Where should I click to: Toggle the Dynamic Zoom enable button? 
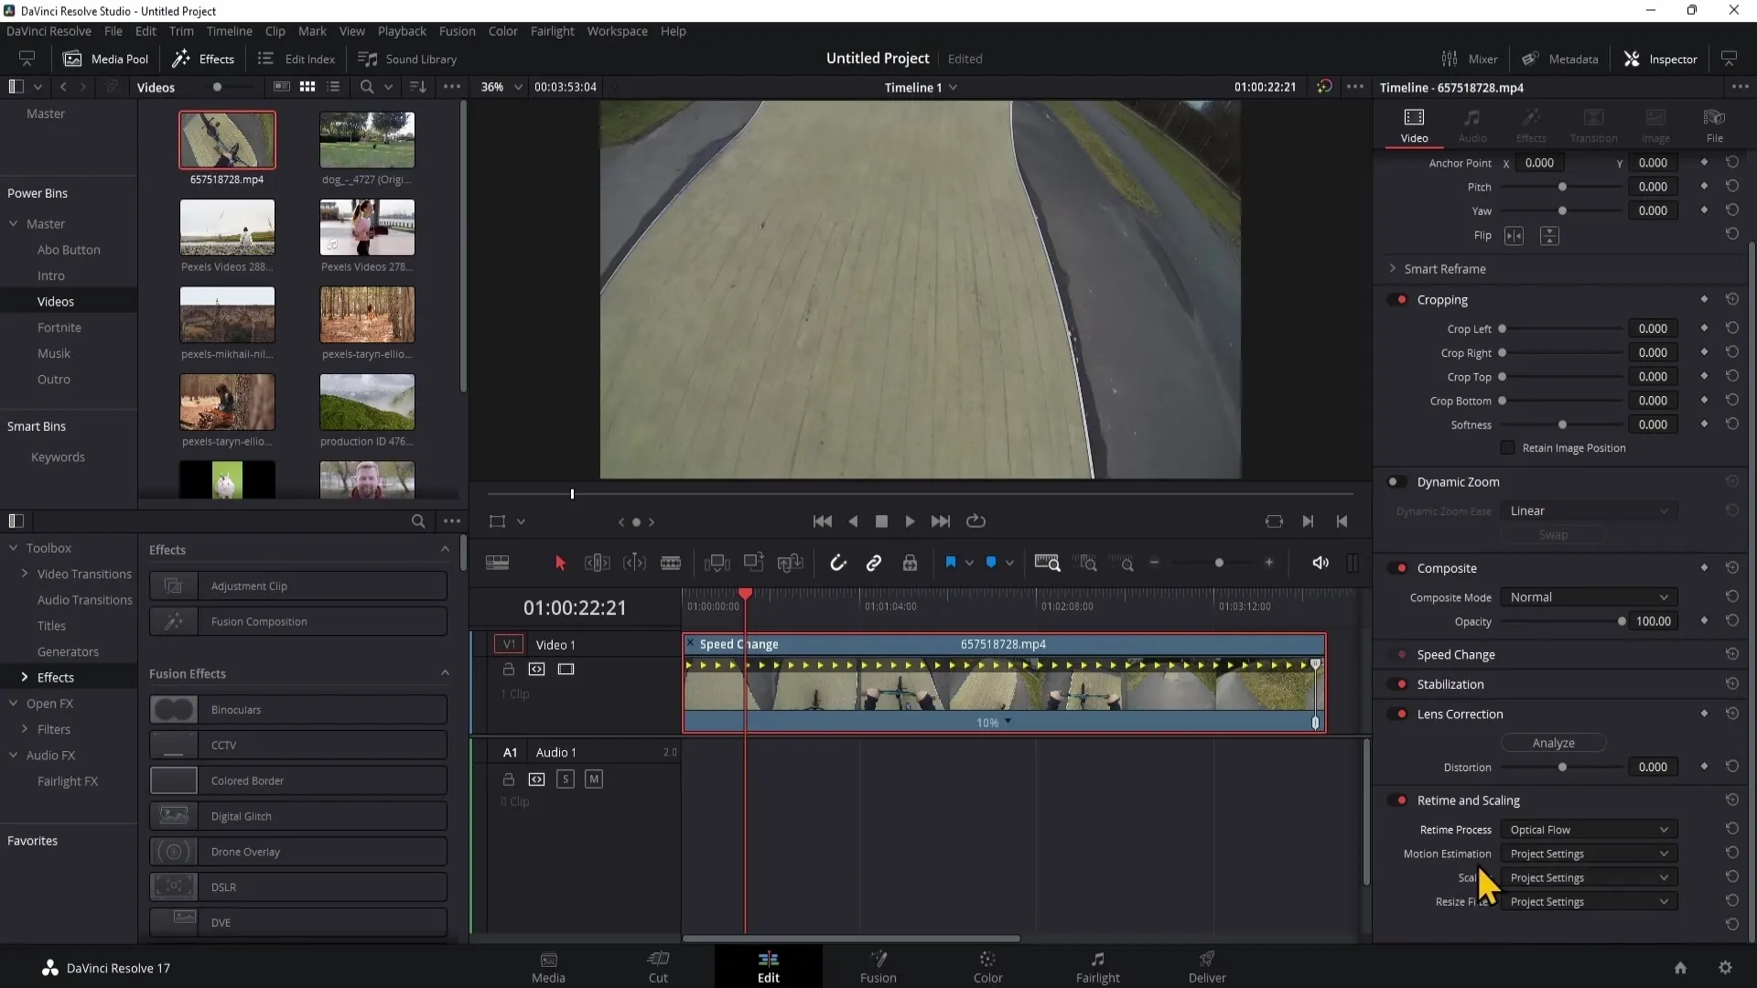[x=1395, y=481]
